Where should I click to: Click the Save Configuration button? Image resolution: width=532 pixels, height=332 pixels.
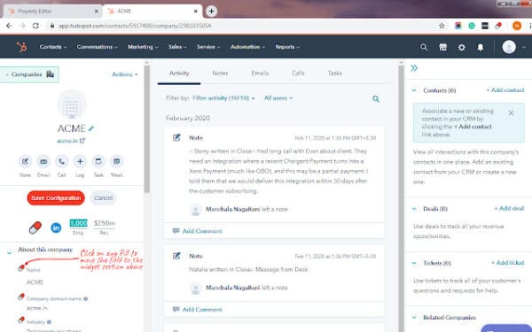click(56, 197)
